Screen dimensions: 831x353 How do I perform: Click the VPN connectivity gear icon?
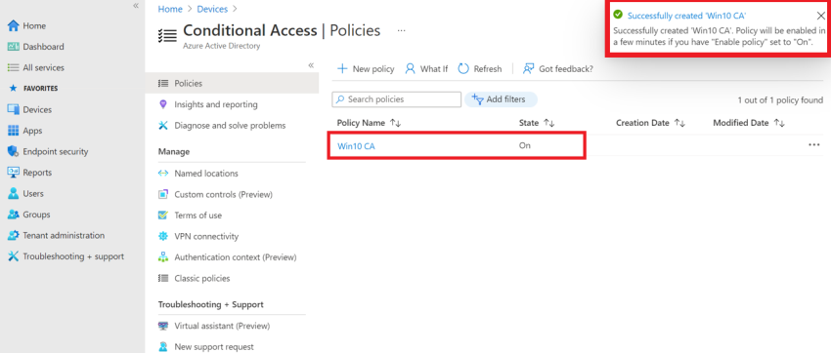click(x=163, y=236)
